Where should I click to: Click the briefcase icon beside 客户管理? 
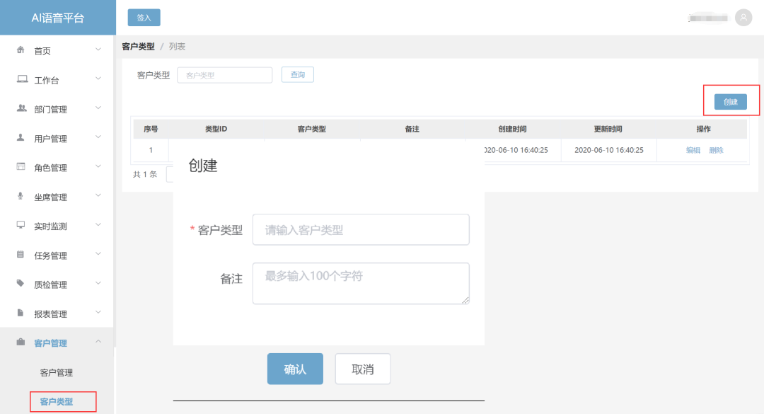click(x=21, y=342)
